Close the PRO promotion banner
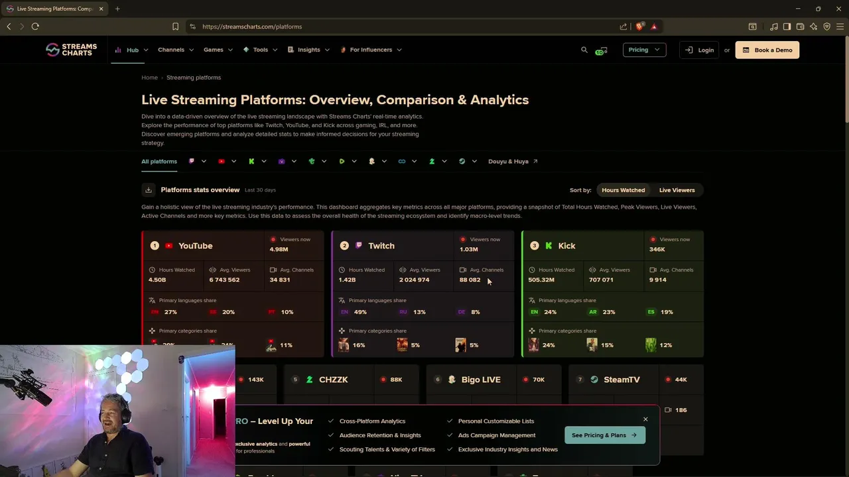This screenshot has height=477, width=849. [x=645, y=419]
